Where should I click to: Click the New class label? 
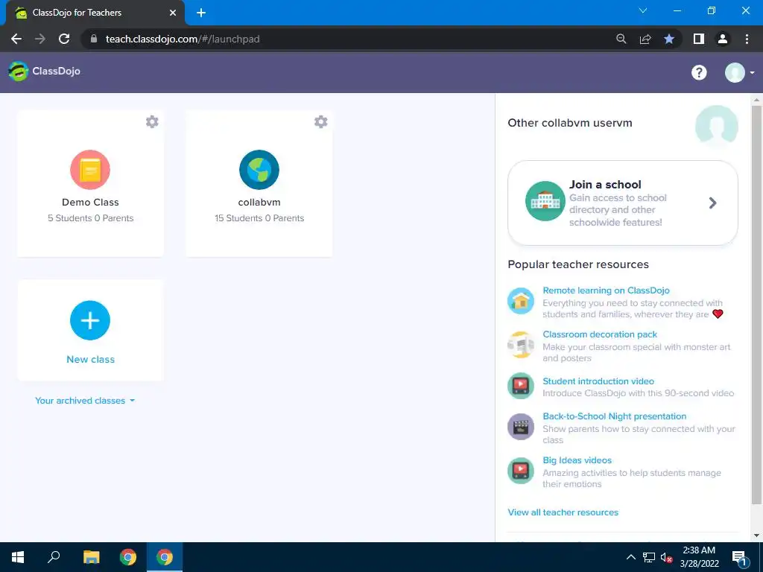tap(90, 360)
